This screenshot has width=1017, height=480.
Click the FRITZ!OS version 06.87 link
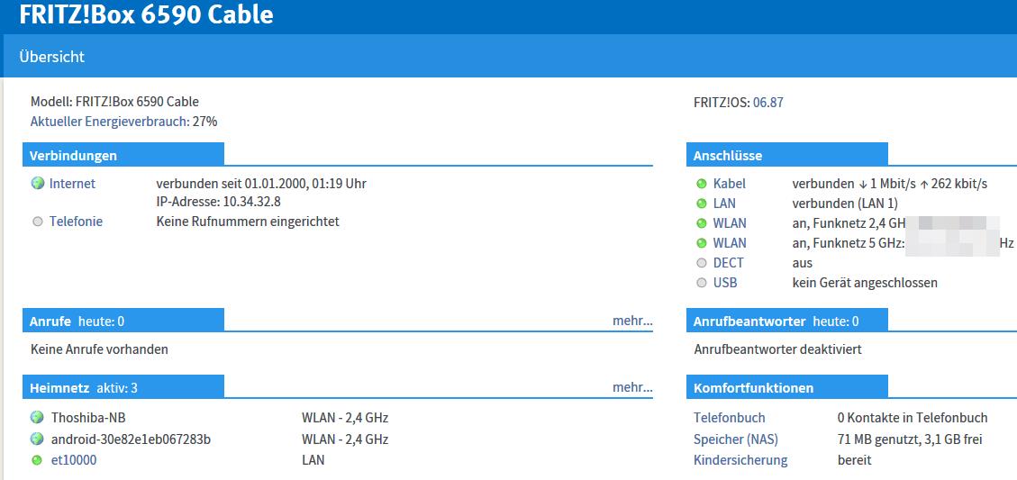click(x=767, y=103)
